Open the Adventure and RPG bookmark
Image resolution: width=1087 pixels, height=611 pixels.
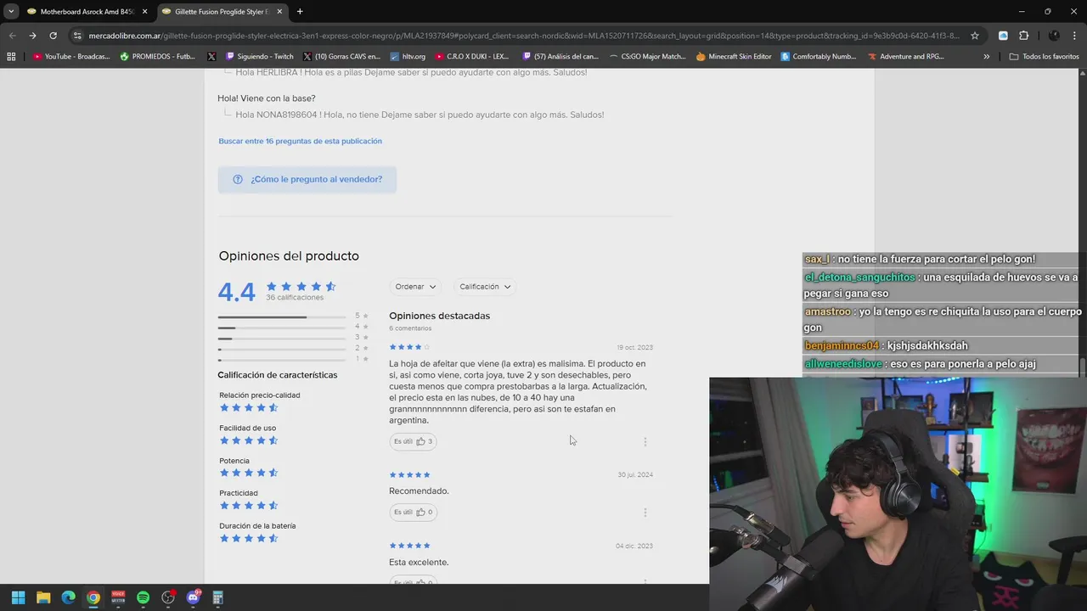(906, 56)
